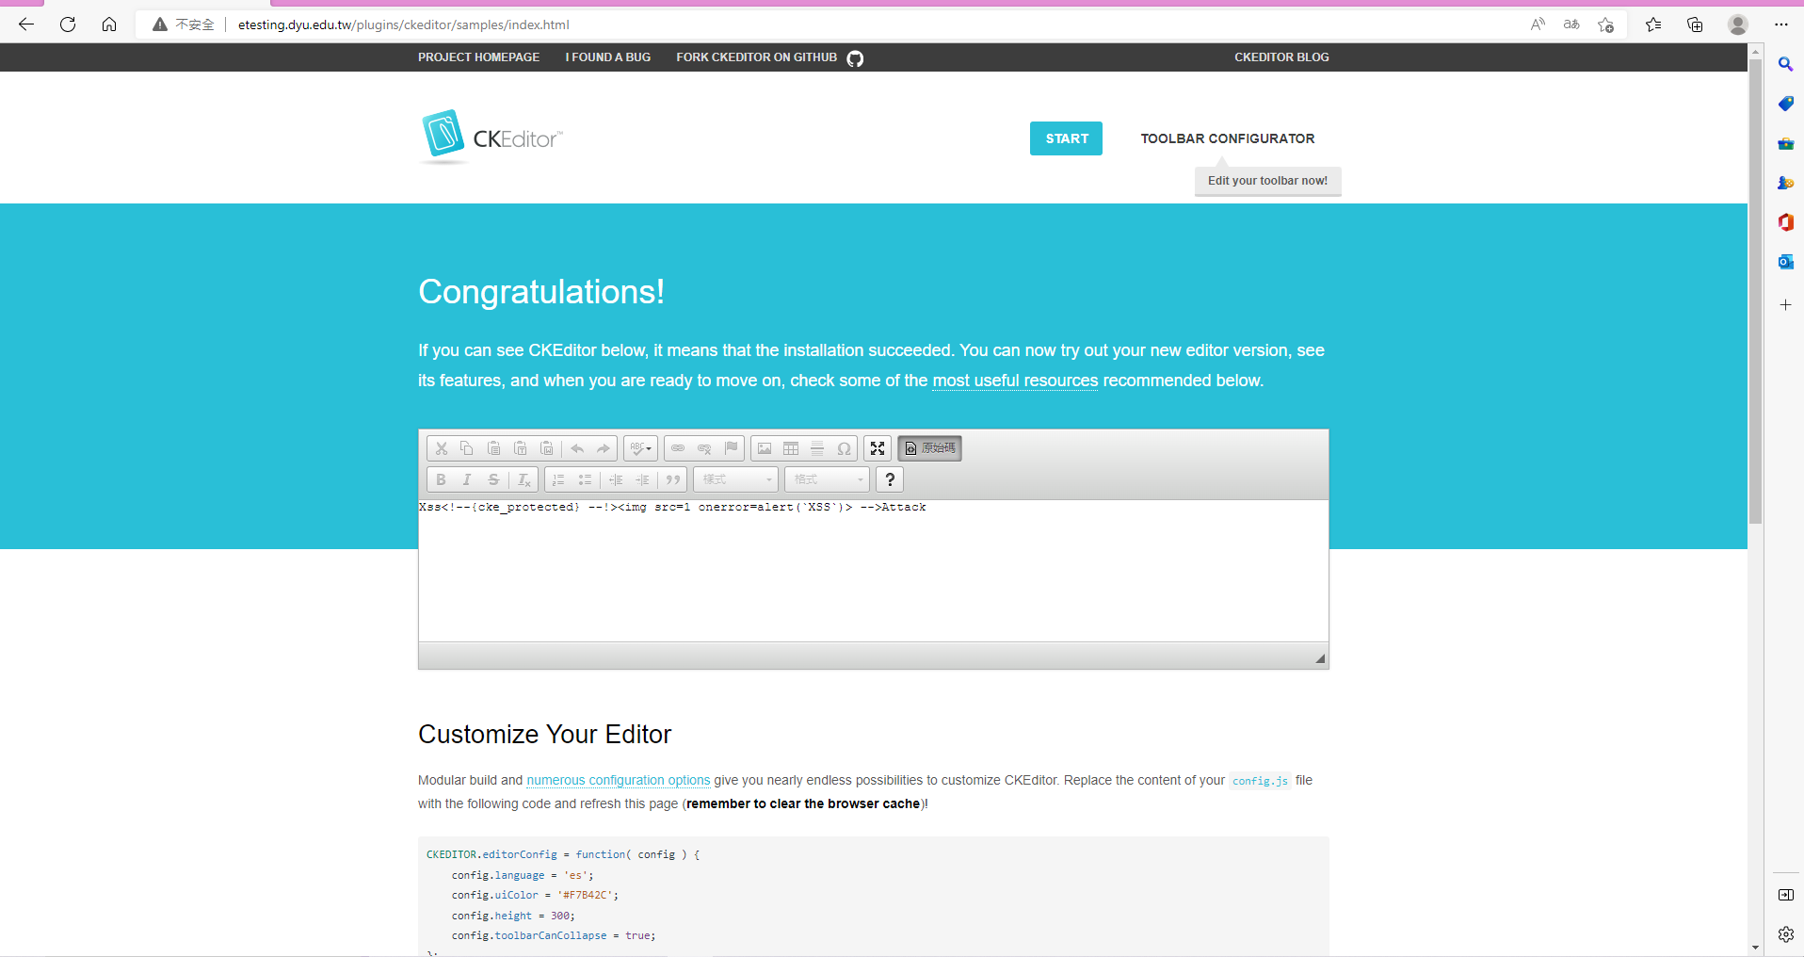Image resolution: width=1804 pixels, height=957 pixels.
Task: Click the address bar URL
Action: click(x=403, y=24)
